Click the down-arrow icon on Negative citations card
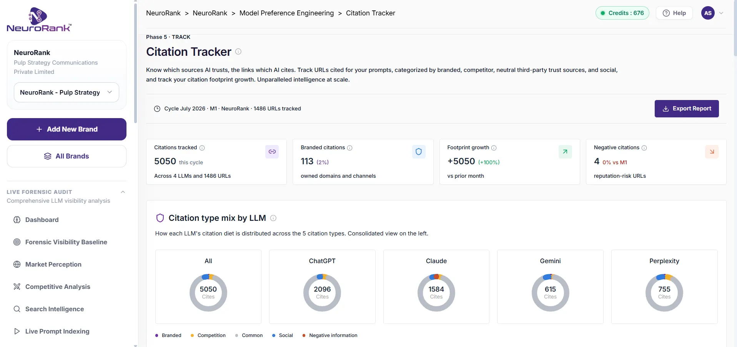 pos(712,152)
